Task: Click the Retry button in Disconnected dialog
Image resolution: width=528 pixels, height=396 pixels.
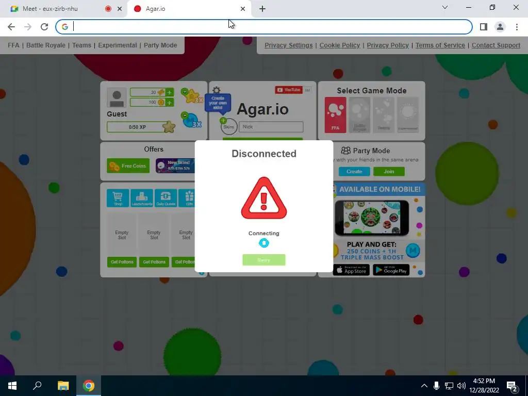Action: (263, 260)
